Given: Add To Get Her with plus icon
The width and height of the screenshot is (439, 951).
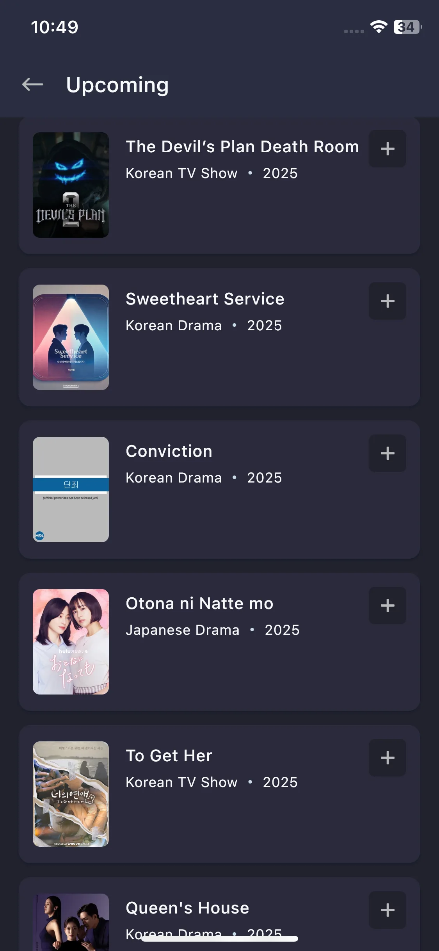Looking at the screenshot, I should point(387,758).
